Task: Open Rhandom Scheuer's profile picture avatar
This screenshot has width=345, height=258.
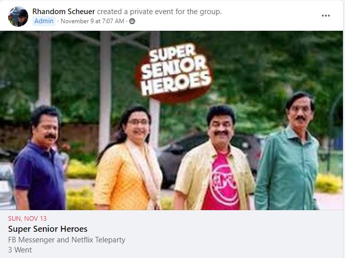Action: (18, 17)
